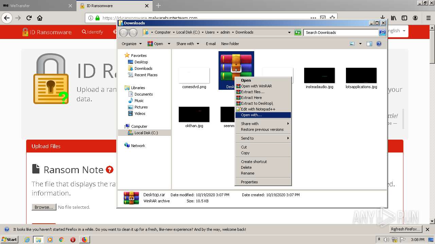Open Network in the navigation pane
The image size is (435, 244).
138,146
